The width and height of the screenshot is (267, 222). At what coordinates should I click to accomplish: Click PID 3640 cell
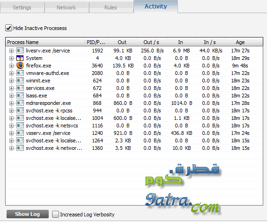[97, 66]
